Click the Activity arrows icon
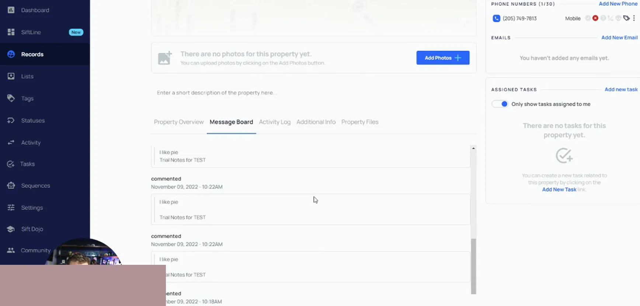This screenshot has height=306, width=640. click(11, 142)
